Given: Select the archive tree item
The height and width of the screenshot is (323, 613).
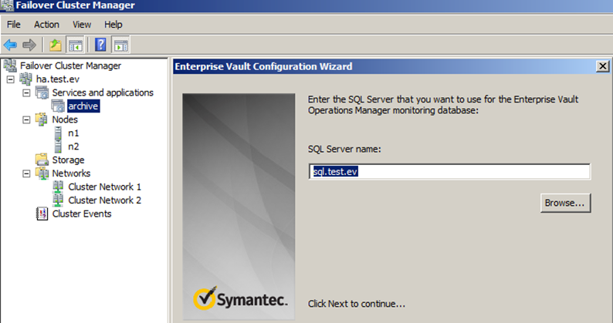Looking at the screenshot, I should click(83, 106).
